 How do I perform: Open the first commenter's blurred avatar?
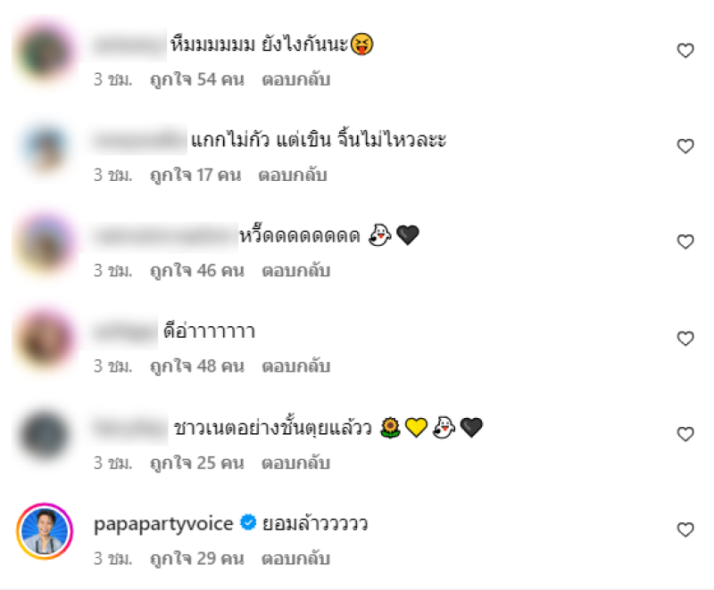click(x=45, y=51)
